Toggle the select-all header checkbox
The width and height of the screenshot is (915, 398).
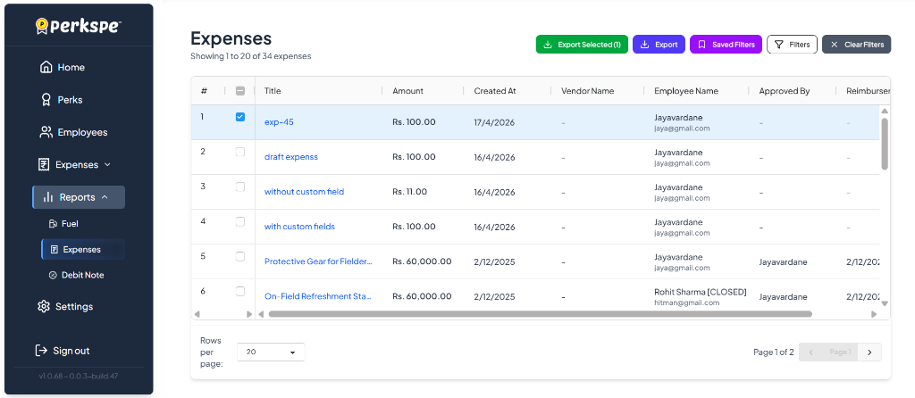click(x=239, y=91)
